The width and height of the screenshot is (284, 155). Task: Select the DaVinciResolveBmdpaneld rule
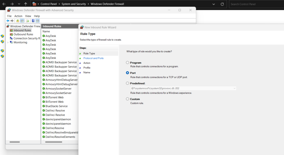(x=62, y=132)
